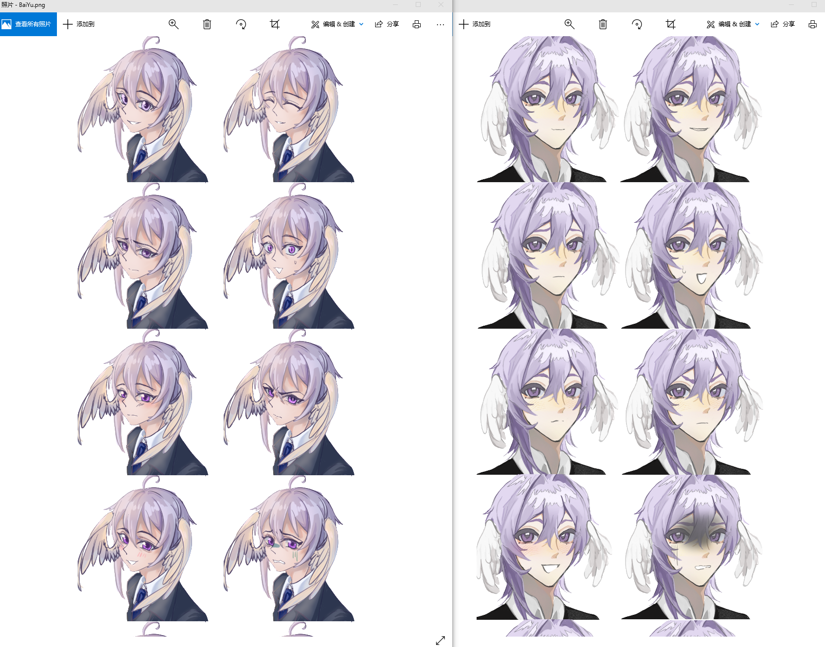The height and width of the screenshot is (647, 825).
Task: Activate the magnifier zoom icon in the right window
Action: 569,24
